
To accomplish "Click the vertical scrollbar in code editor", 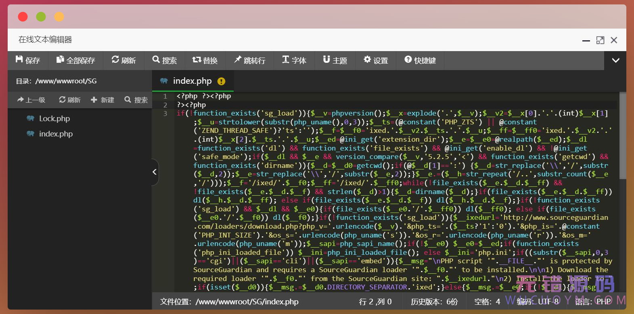I will pos(622,137).
